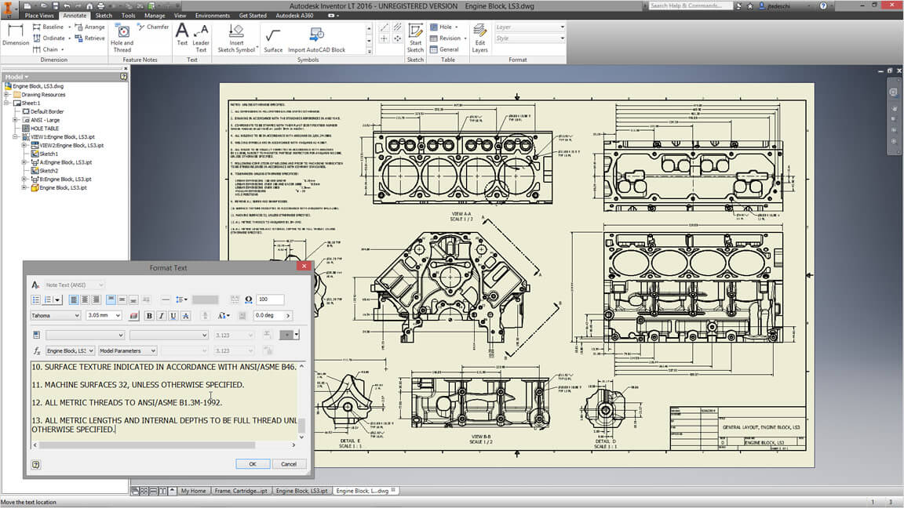
Task: Open the Place Views ribbon tab
Action: [39, 16]
